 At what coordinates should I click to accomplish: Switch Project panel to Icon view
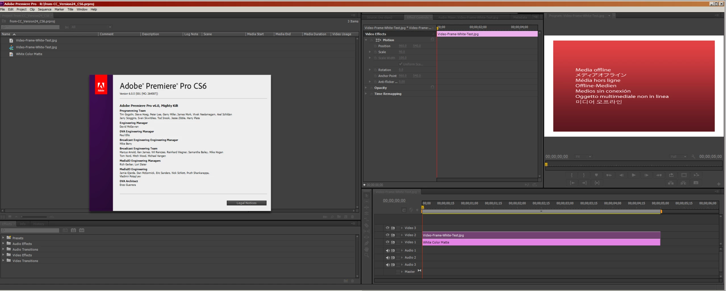coord(10,217)
